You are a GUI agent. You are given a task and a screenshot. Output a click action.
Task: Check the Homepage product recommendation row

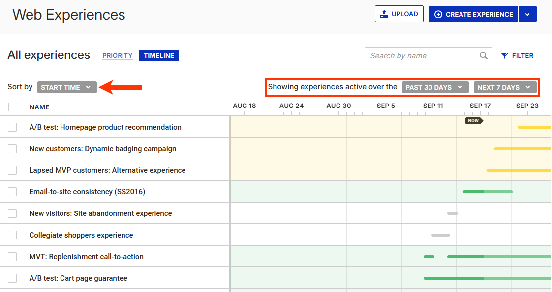point(12,127)
